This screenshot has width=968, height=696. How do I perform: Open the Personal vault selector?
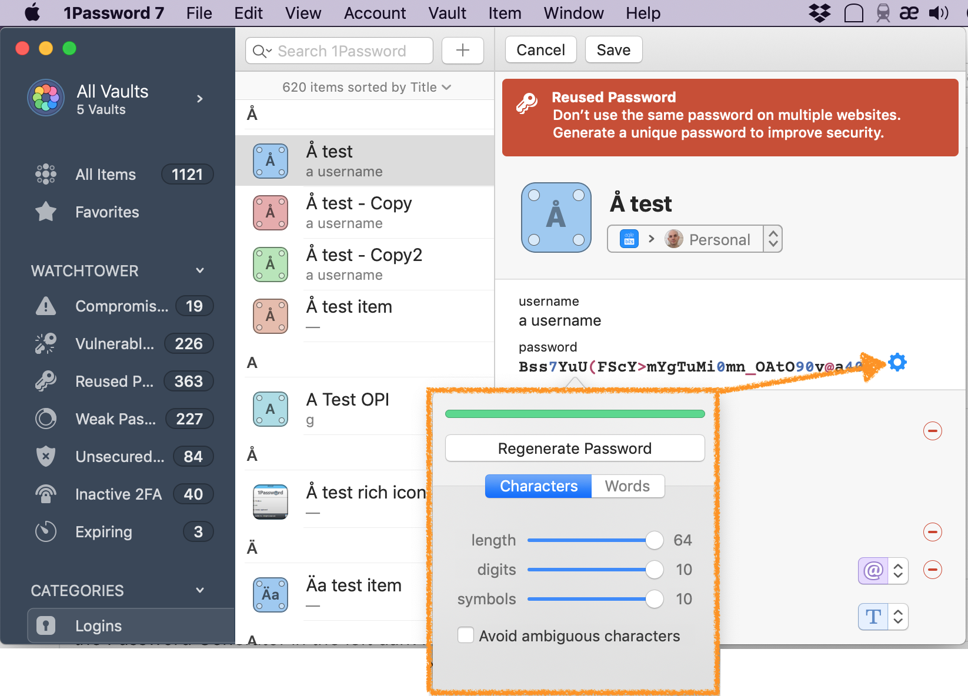[x=694, y=239]
